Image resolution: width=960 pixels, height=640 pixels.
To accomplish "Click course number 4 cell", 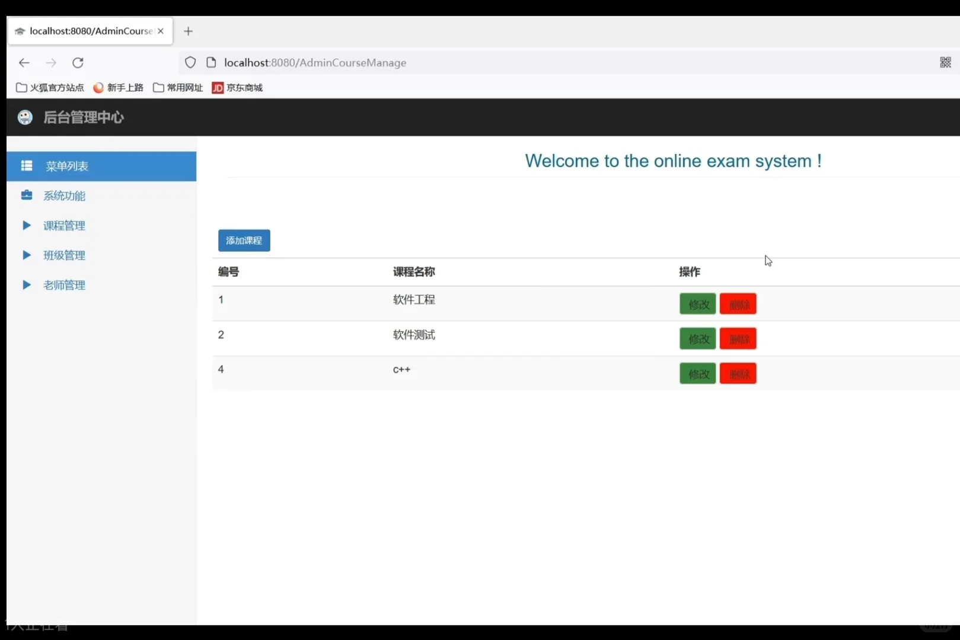I will (x=221, y=370).
